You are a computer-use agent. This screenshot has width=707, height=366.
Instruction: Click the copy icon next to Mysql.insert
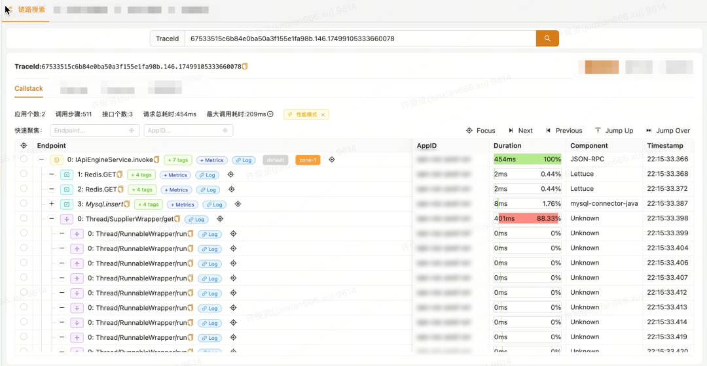[127, 204]
